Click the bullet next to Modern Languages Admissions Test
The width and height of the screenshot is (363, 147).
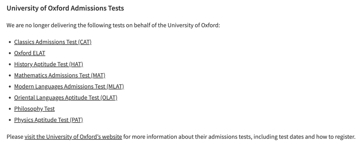(10, 86)
